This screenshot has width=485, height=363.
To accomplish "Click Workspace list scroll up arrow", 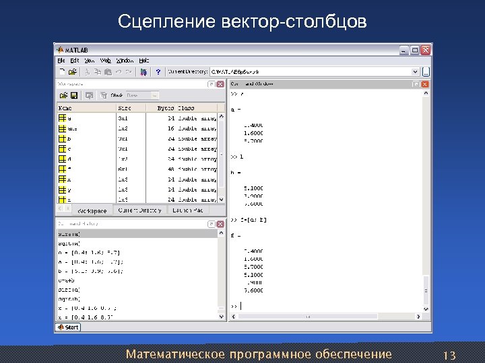I will pyautogui.click(x=222, y=116).
